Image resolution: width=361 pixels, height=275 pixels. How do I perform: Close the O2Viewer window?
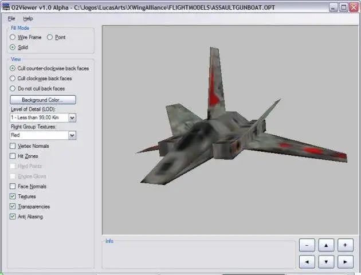[354, 7]
